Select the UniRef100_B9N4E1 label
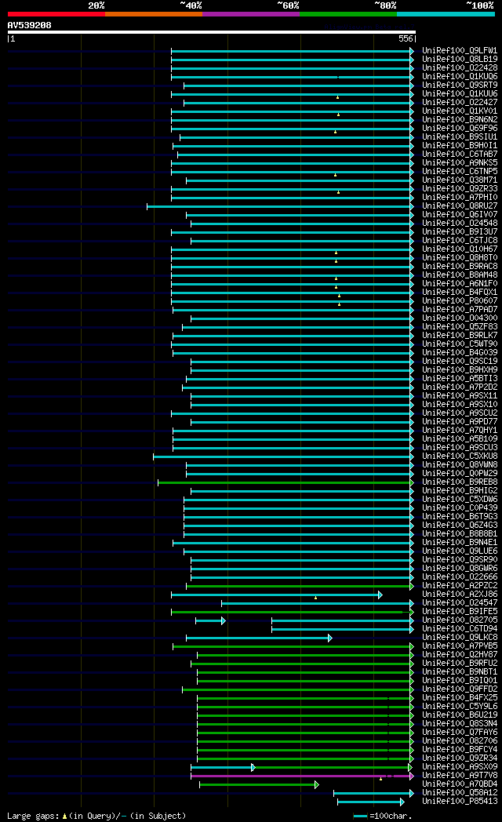This screenshot has width=502, height=822. point(460,543)
